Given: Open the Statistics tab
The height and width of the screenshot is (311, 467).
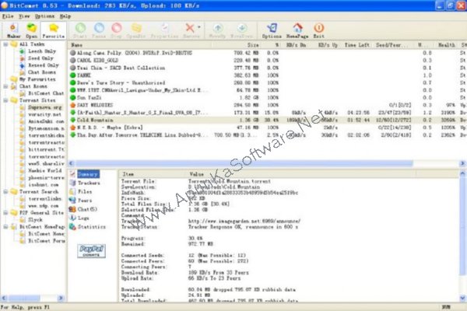Looking at the screenshot, I should [91, 227].
